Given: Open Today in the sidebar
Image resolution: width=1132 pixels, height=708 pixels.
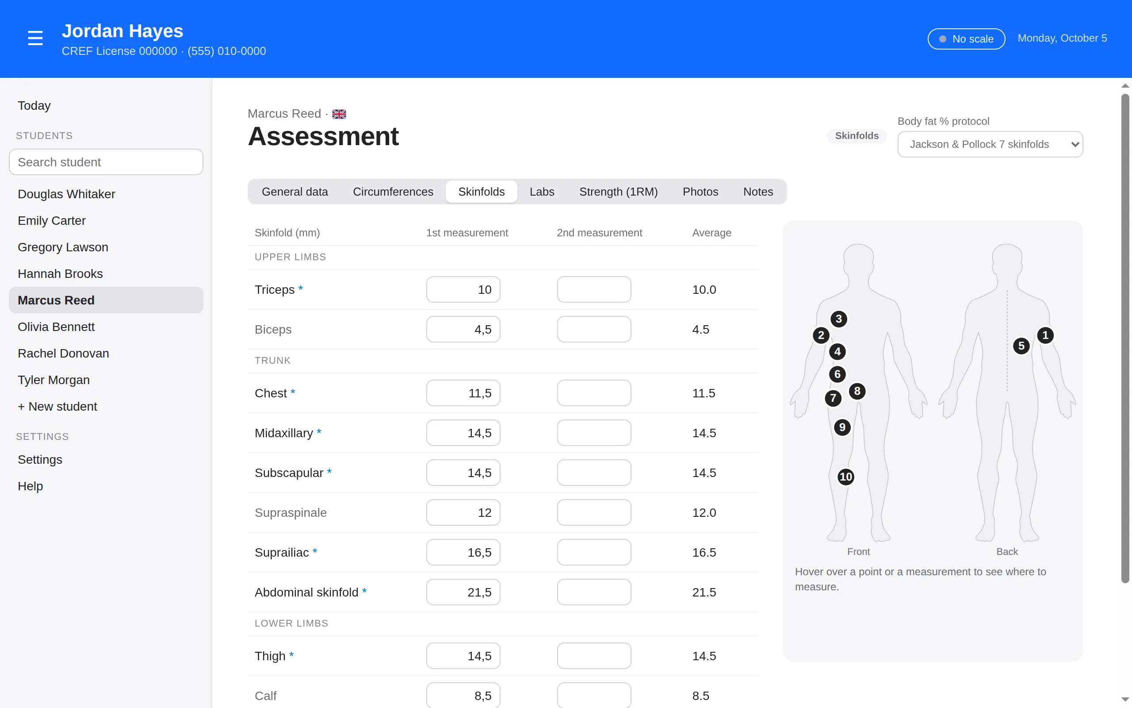Looking at the screenshot, I should click(x=106, y=105).
